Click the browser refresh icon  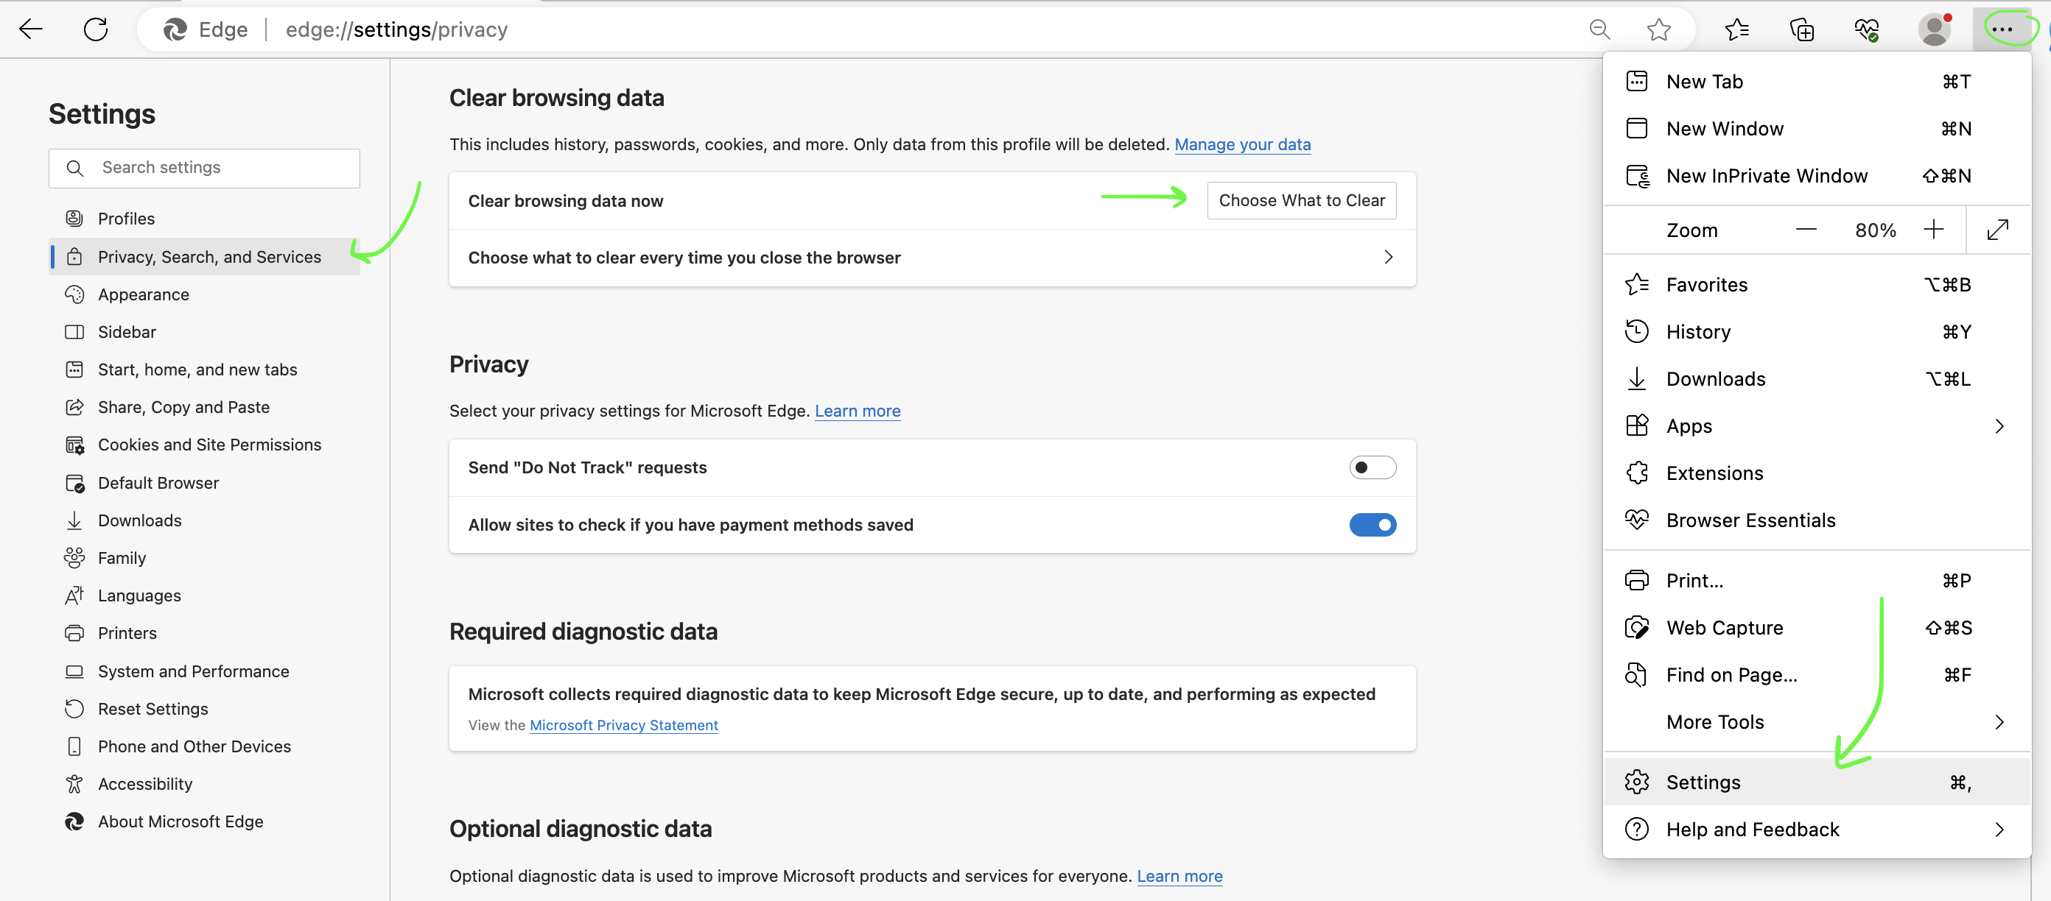click(96, 29)
